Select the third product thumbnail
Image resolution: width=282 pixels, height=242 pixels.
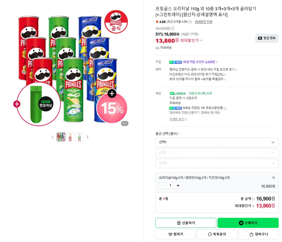coord(79,137)
